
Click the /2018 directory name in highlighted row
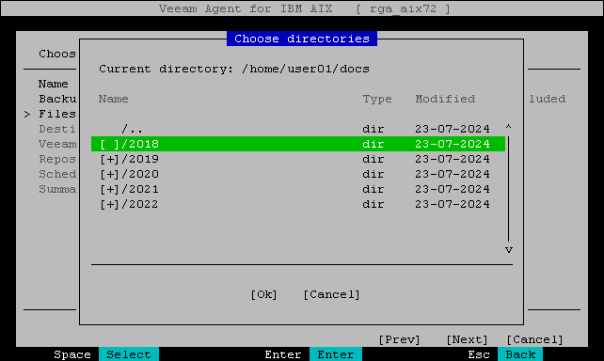point(140,144)
